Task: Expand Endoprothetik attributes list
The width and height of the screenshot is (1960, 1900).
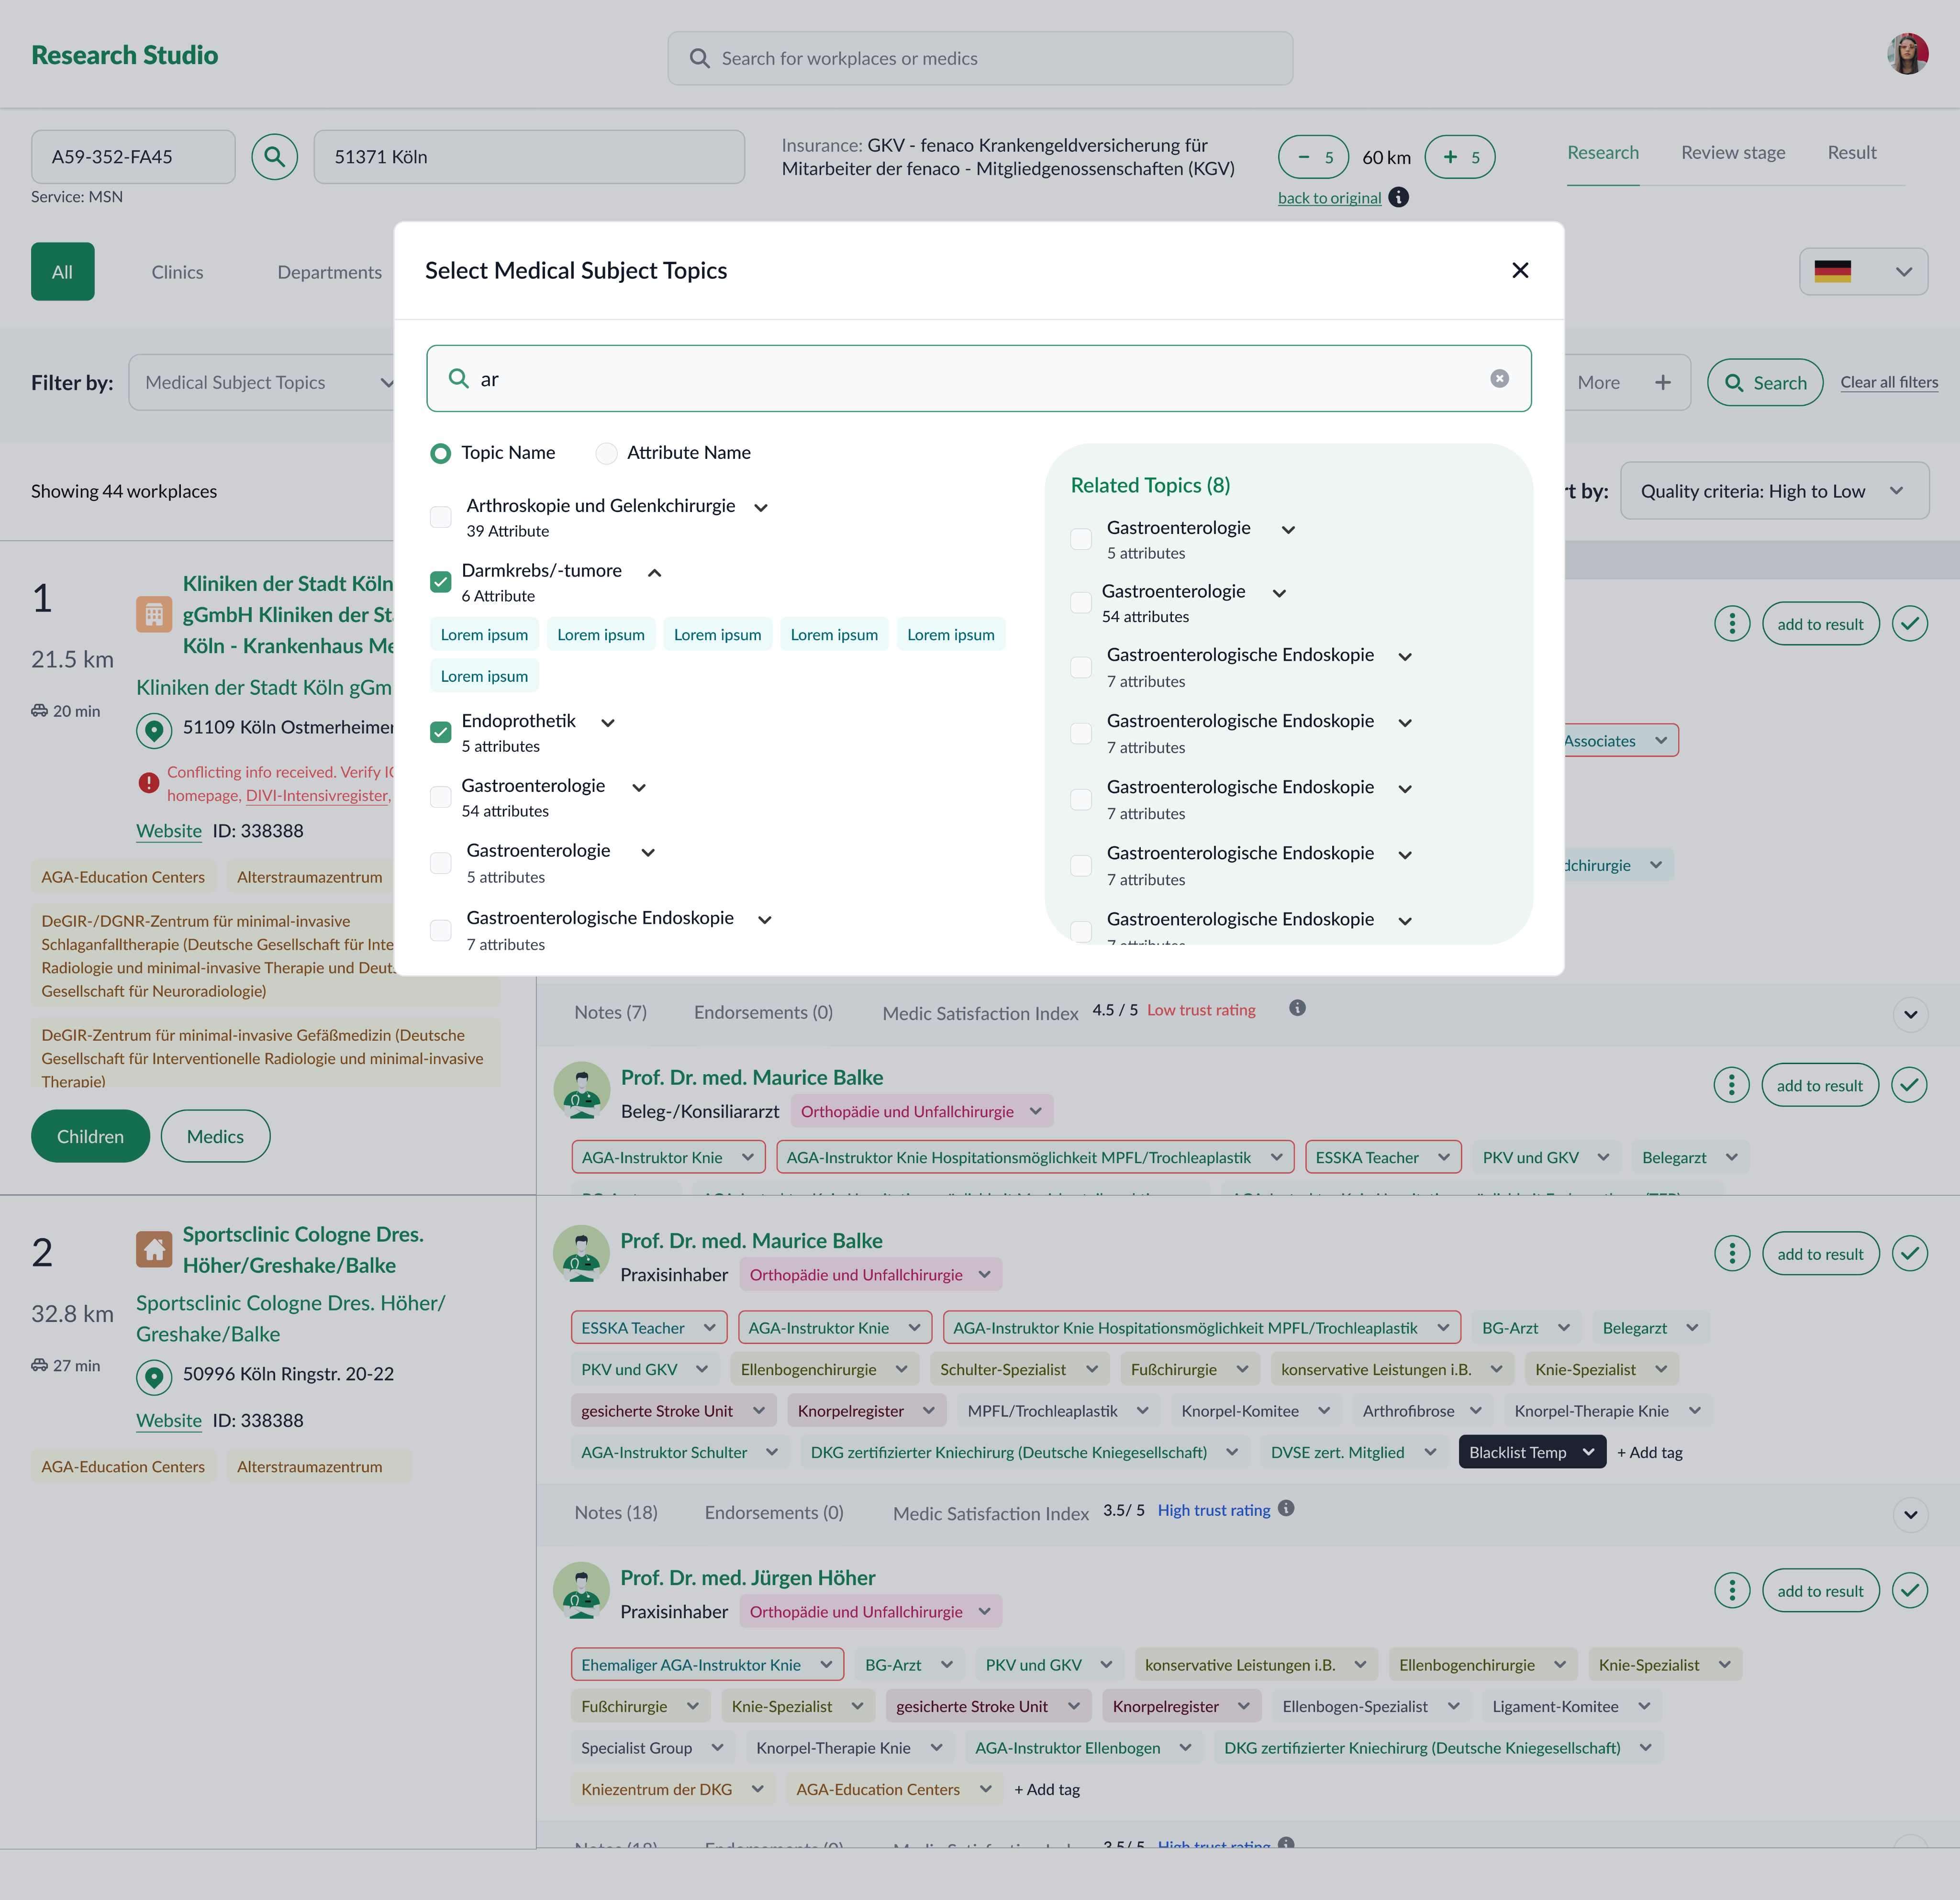Action: (607, 722)
